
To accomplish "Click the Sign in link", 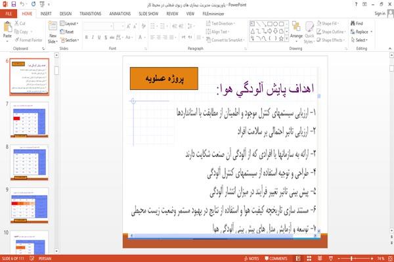I will (380, 14).
